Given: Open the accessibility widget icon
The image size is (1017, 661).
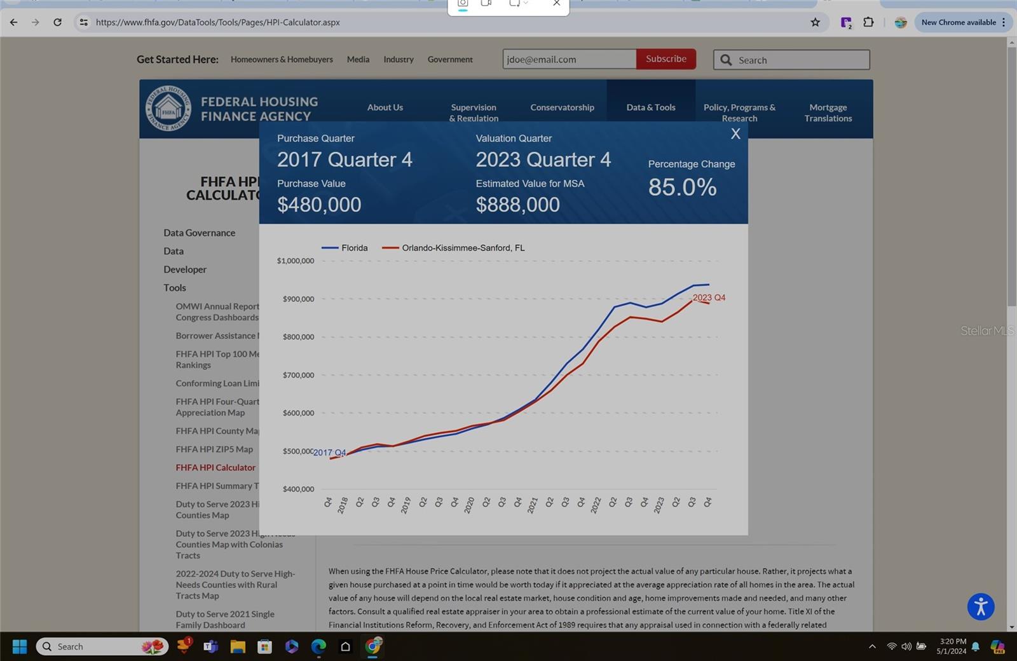Looking at the screenshot, I should [980, 606].
